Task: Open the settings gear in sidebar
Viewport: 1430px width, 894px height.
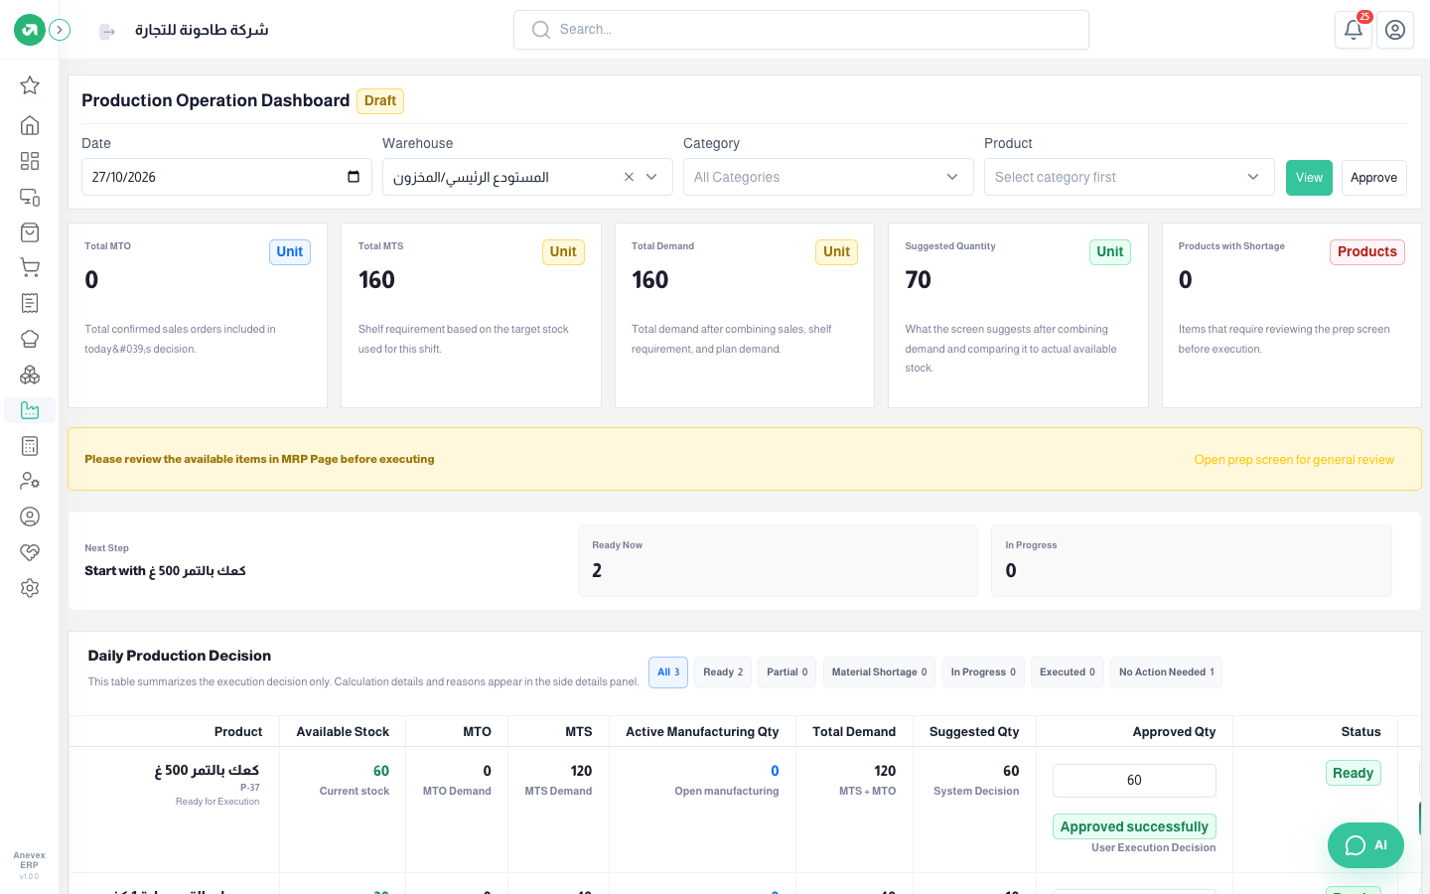Action: point(30,588)
